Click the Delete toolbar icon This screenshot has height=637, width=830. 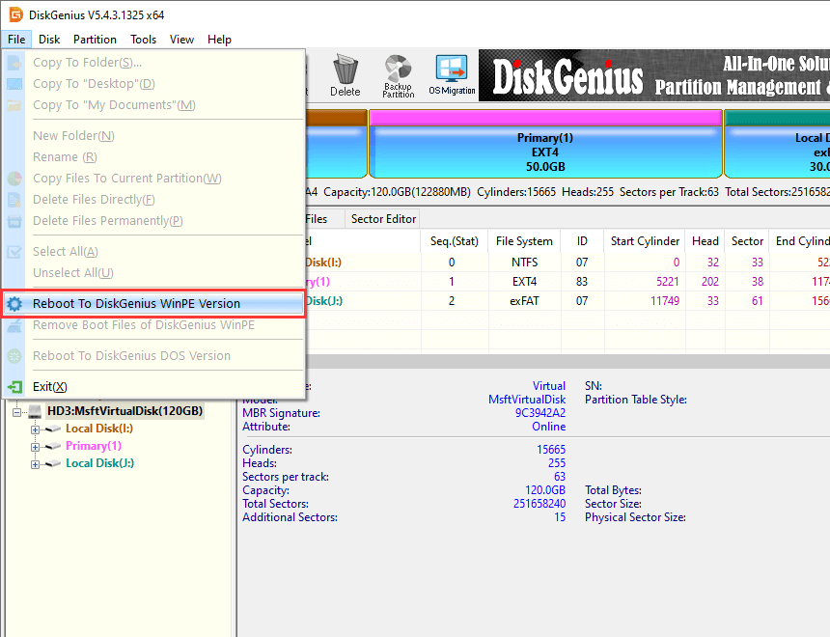coord(345,75)
